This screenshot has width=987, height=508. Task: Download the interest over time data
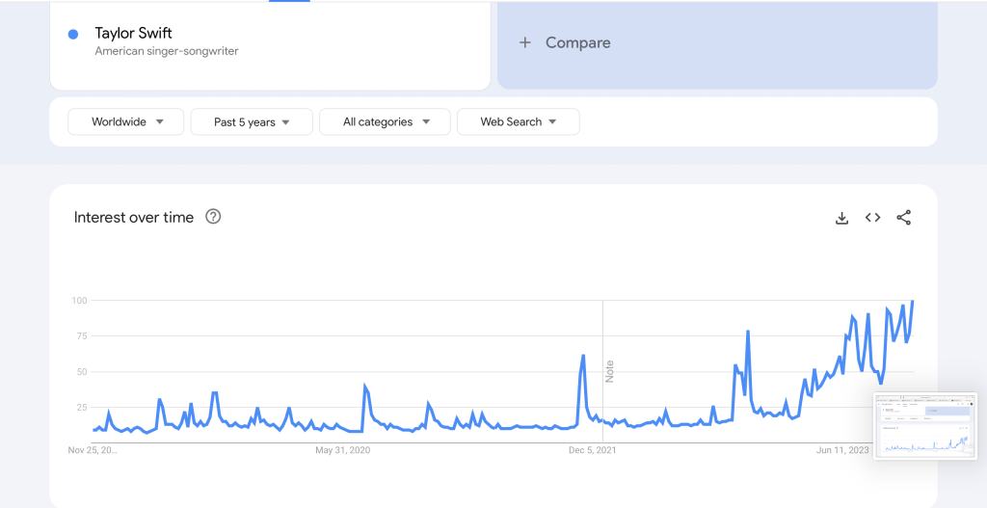click(841, 218)
